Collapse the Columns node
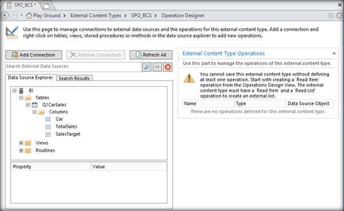Viewport: 344px width, 211px height. click(x=34, y=112)
